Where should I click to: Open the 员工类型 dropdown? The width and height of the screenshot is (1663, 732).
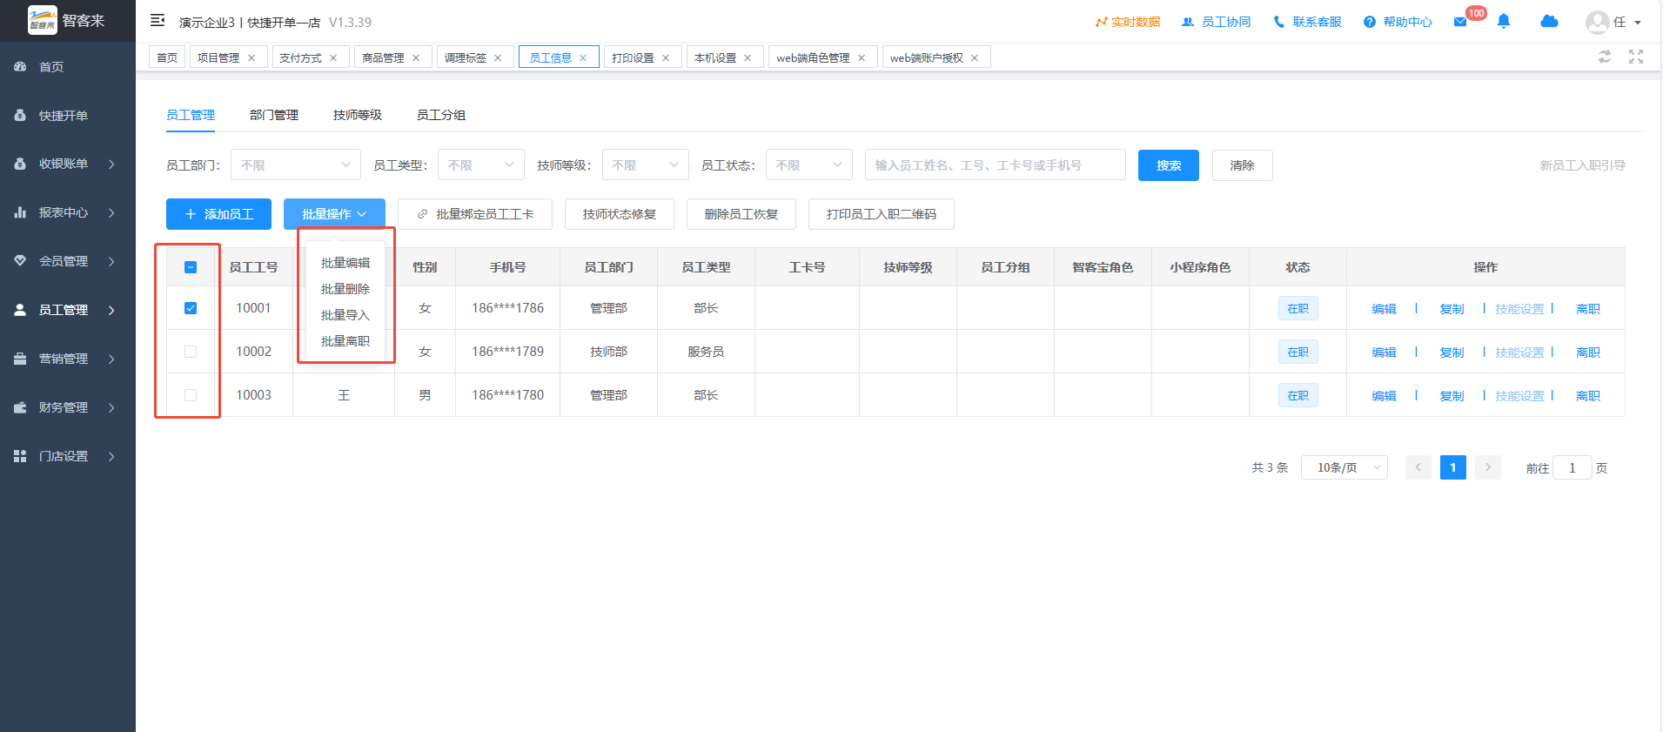(x=481, y=165)
